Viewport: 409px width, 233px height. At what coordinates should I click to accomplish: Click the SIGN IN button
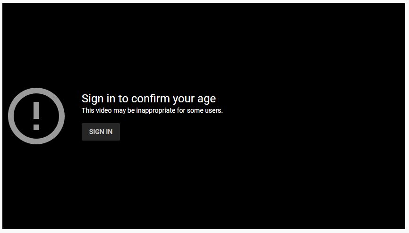pos(101,132)
